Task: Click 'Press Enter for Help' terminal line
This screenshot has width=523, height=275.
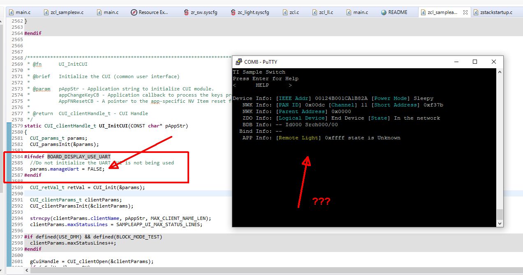Action: click(266, 79)
